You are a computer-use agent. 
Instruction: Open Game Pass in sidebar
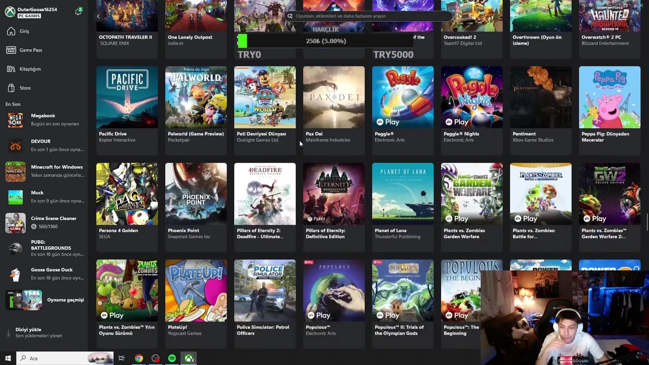click(x=44, y=50)
